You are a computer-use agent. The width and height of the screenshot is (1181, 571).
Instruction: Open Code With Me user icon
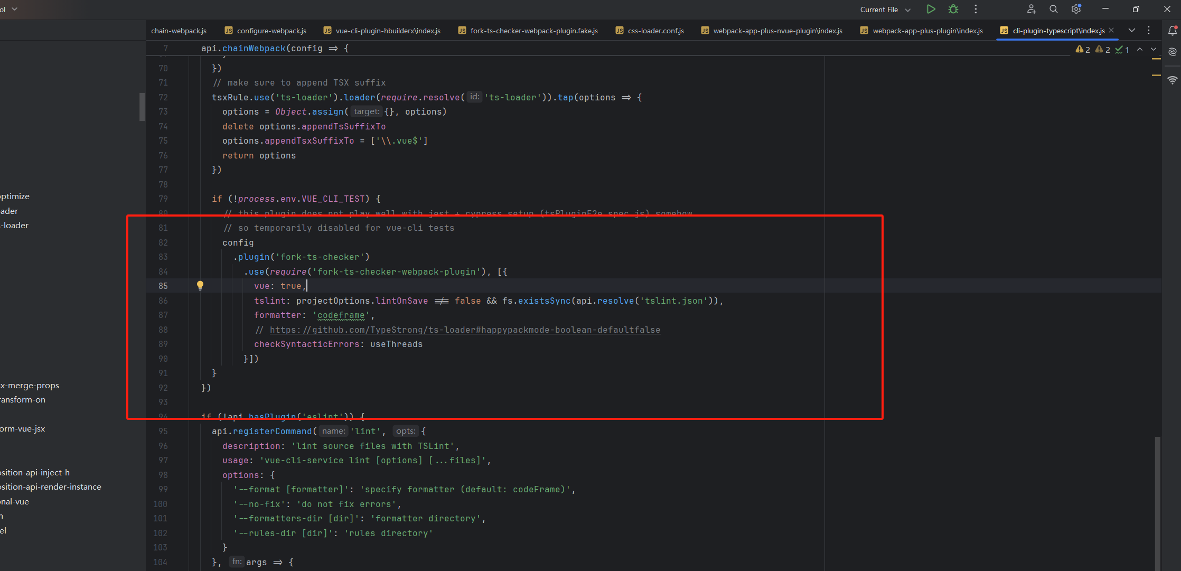click(1031, 9)
